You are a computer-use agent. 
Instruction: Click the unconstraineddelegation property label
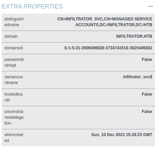point(14,117)
